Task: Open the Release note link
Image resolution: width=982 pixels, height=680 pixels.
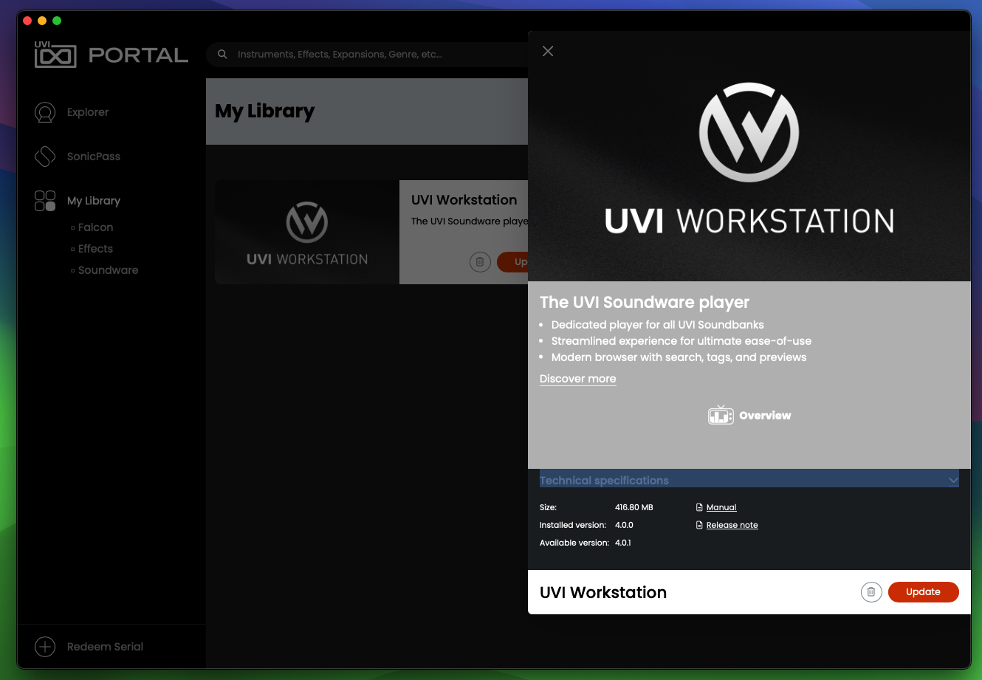Action: [x=732, y=525]
